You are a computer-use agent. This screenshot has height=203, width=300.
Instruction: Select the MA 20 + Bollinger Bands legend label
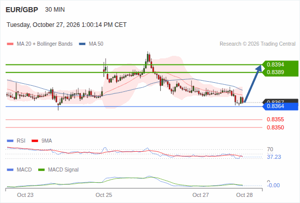[45, 44]
